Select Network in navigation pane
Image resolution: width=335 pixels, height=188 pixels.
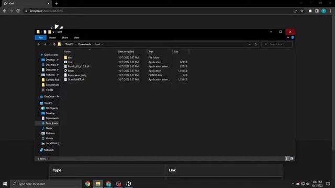(x=47, y=150)
